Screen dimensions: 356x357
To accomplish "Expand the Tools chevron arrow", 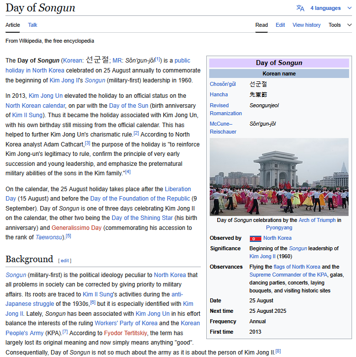I will (350, 25).
